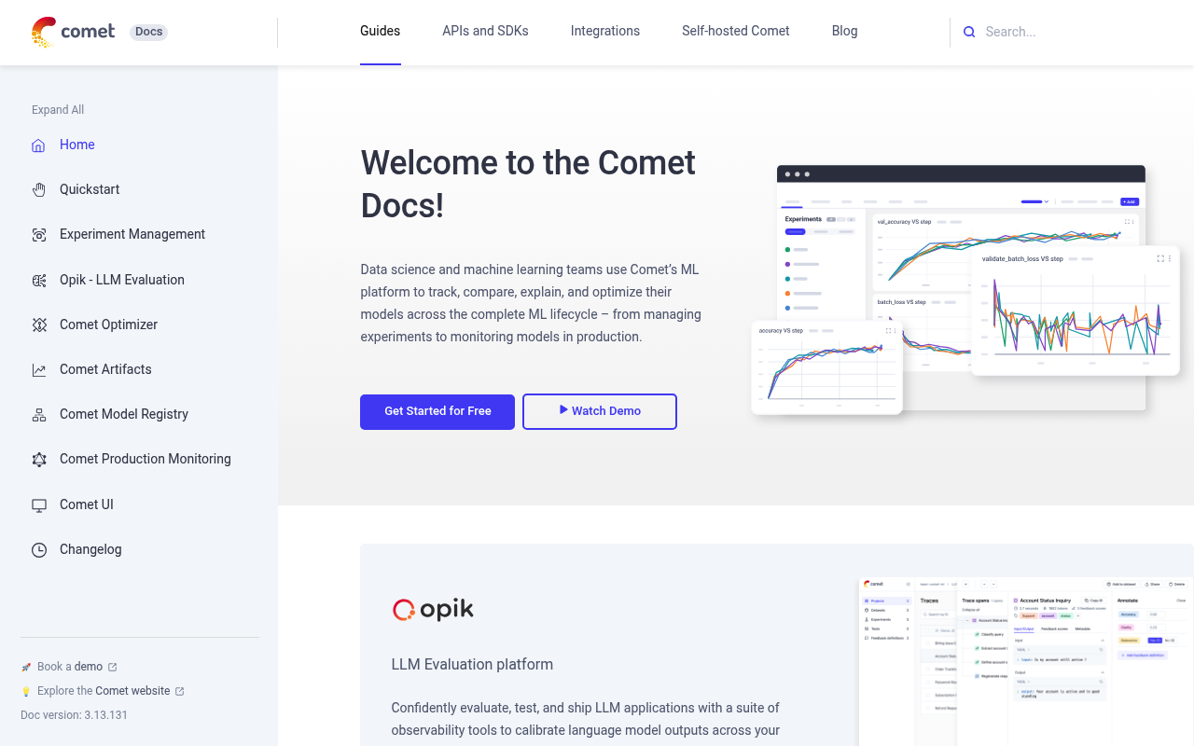Click the Comet UI monitor icon
Screen dimensions: 1194x746
38,504
